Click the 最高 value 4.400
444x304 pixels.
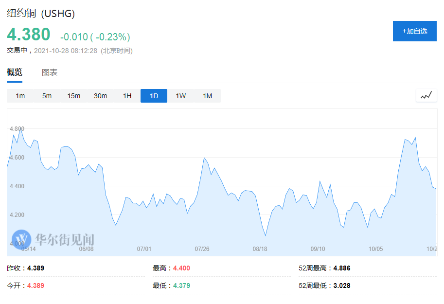pos(181,268)
